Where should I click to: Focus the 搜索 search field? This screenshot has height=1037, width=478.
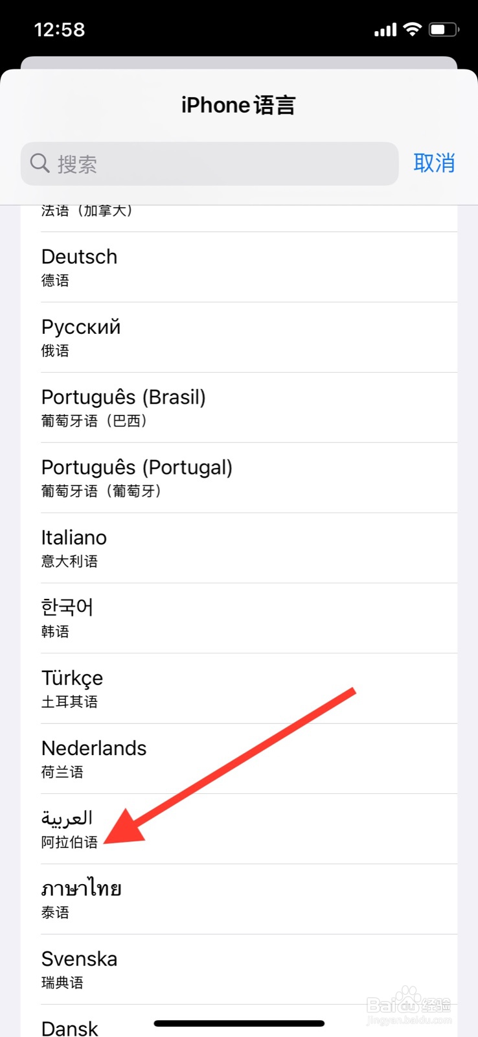209,163
